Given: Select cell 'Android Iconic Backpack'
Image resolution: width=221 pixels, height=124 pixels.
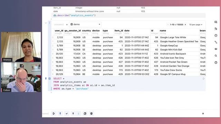Looking at the screenshot, I should [x=173, y=54].
